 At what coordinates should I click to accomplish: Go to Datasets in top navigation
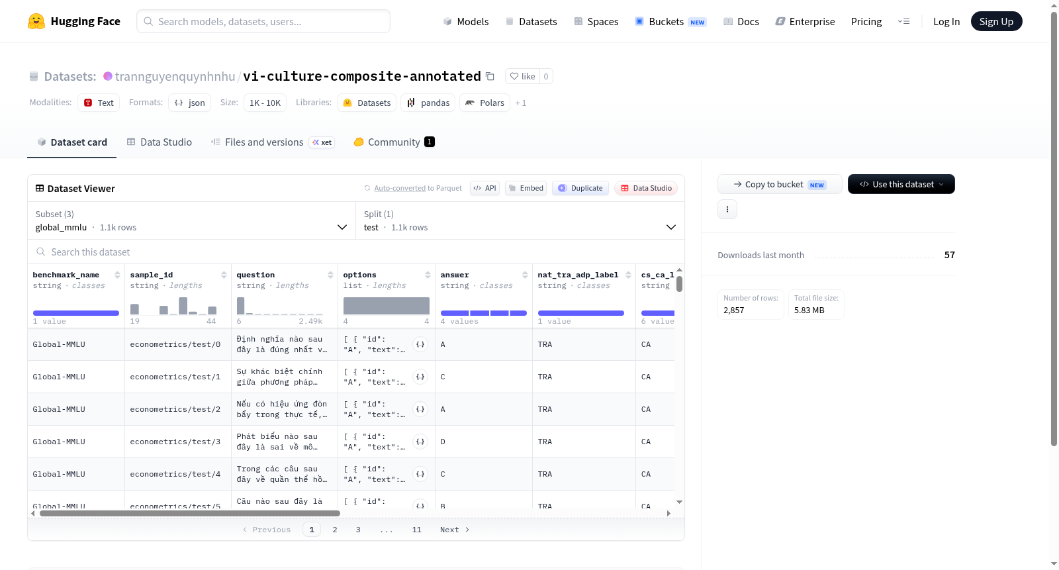(531, 21)
